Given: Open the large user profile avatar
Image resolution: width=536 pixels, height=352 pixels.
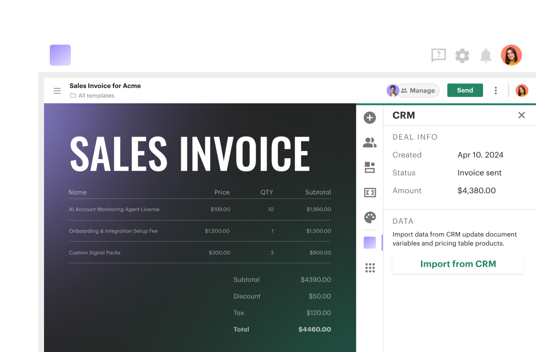Looking at the screenshot, I should click(x=511, y=55).
